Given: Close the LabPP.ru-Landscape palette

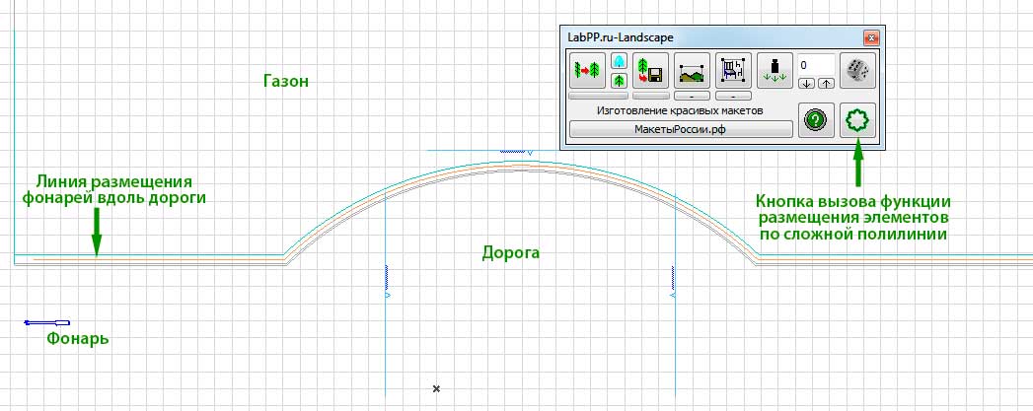Looking at the screenshot, I should (x=870, y=37).
